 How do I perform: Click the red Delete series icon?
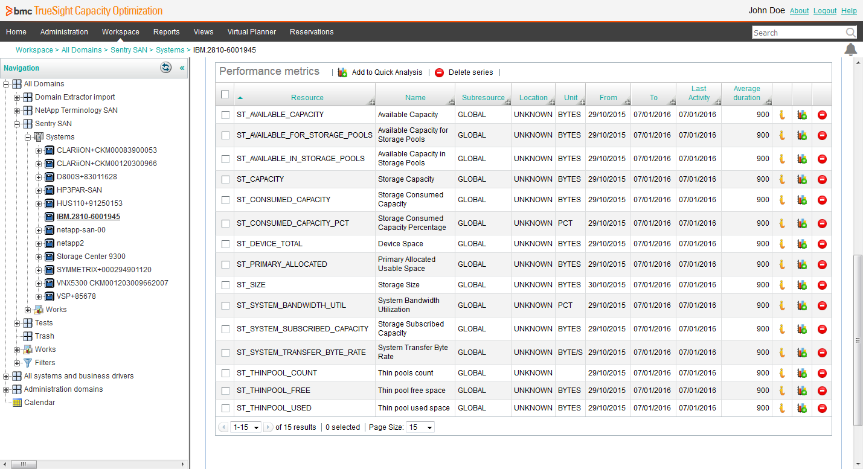(439, 72)
